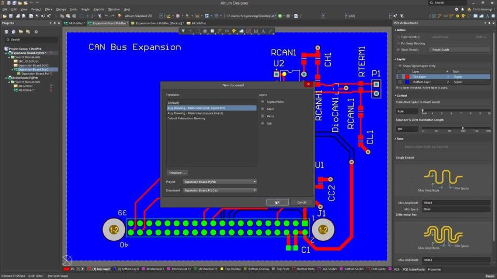Collapse the ActiveRoute.PrjPcb tree node
The width and height of the screenshot is (497, 279).
point(6,78)
